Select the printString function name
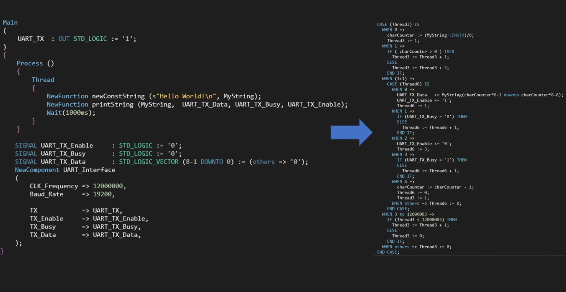Viewport: 566px width, 292px height. pos(113,104)
